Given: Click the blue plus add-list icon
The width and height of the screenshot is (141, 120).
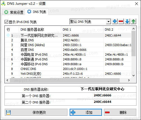Looking at the screenshot, I should click(115, 22).
